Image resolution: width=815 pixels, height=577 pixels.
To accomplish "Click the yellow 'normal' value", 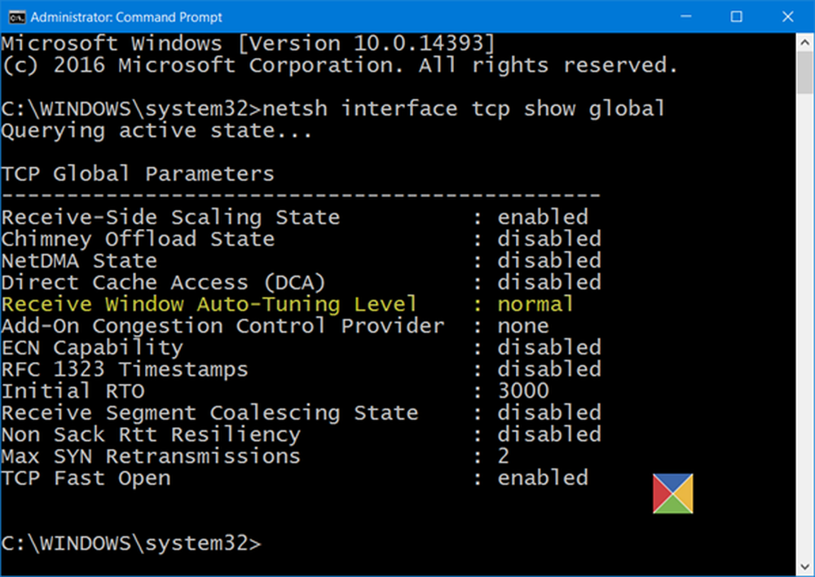I will [535, 304].
